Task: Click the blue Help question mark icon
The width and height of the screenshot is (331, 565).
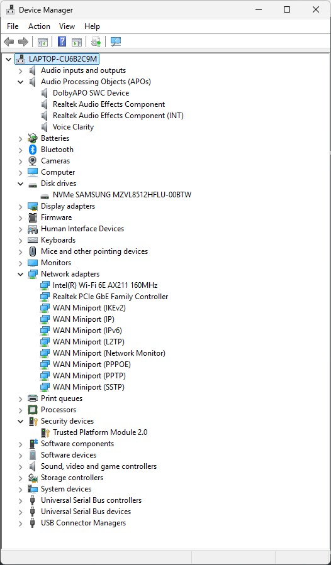Action: 62,42
